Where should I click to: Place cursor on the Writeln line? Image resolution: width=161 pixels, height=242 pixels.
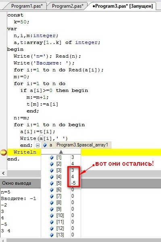tap(25, 152)
